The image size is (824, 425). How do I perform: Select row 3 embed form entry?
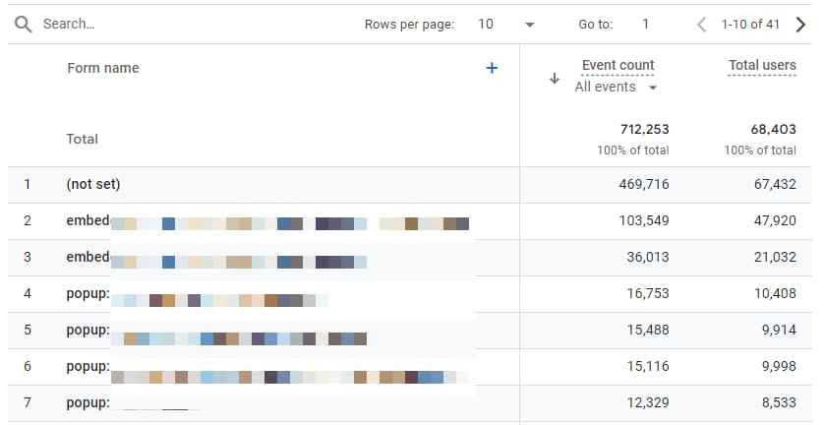click(x=88, y=258)
